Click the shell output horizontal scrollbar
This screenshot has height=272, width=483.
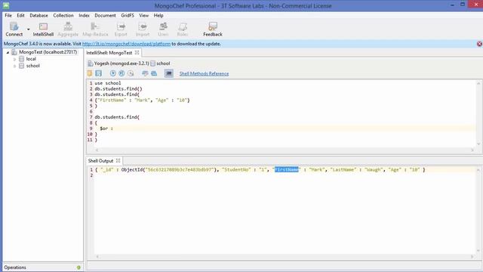coord(285,257)
